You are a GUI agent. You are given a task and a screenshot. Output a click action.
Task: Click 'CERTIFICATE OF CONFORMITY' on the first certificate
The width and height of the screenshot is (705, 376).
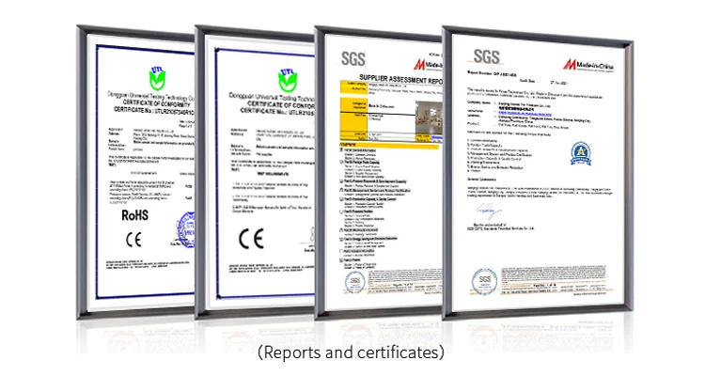click(157, 104)
